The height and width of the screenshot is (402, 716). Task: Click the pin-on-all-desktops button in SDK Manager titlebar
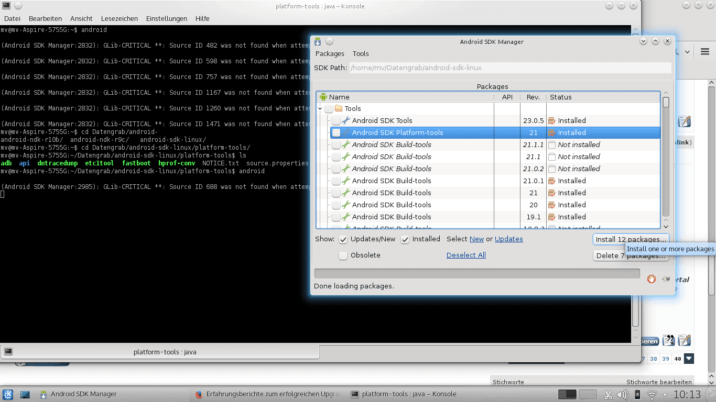[329, 41]
